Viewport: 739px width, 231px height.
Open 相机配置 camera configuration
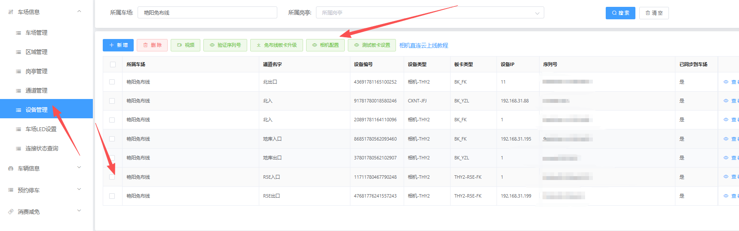tap(325, 45)
